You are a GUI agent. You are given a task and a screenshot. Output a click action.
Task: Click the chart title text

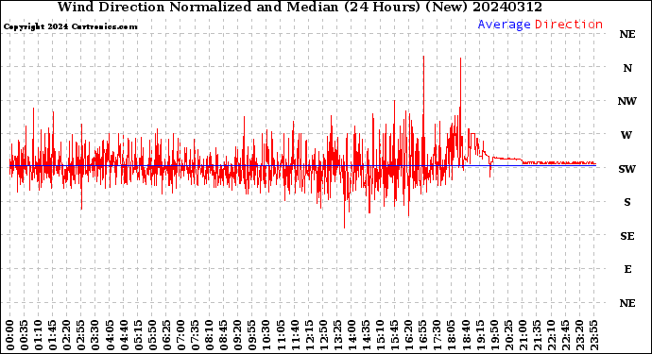click(x=300, y=7)
